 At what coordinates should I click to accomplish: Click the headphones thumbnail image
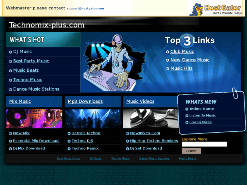click(151, 119)
